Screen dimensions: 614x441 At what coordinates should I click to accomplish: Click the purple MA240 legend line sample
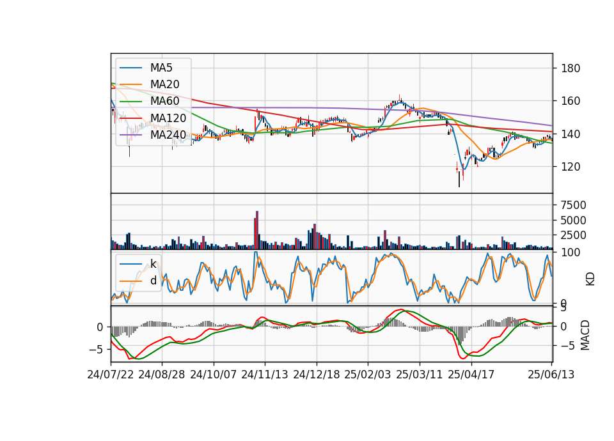click(130, 135)
